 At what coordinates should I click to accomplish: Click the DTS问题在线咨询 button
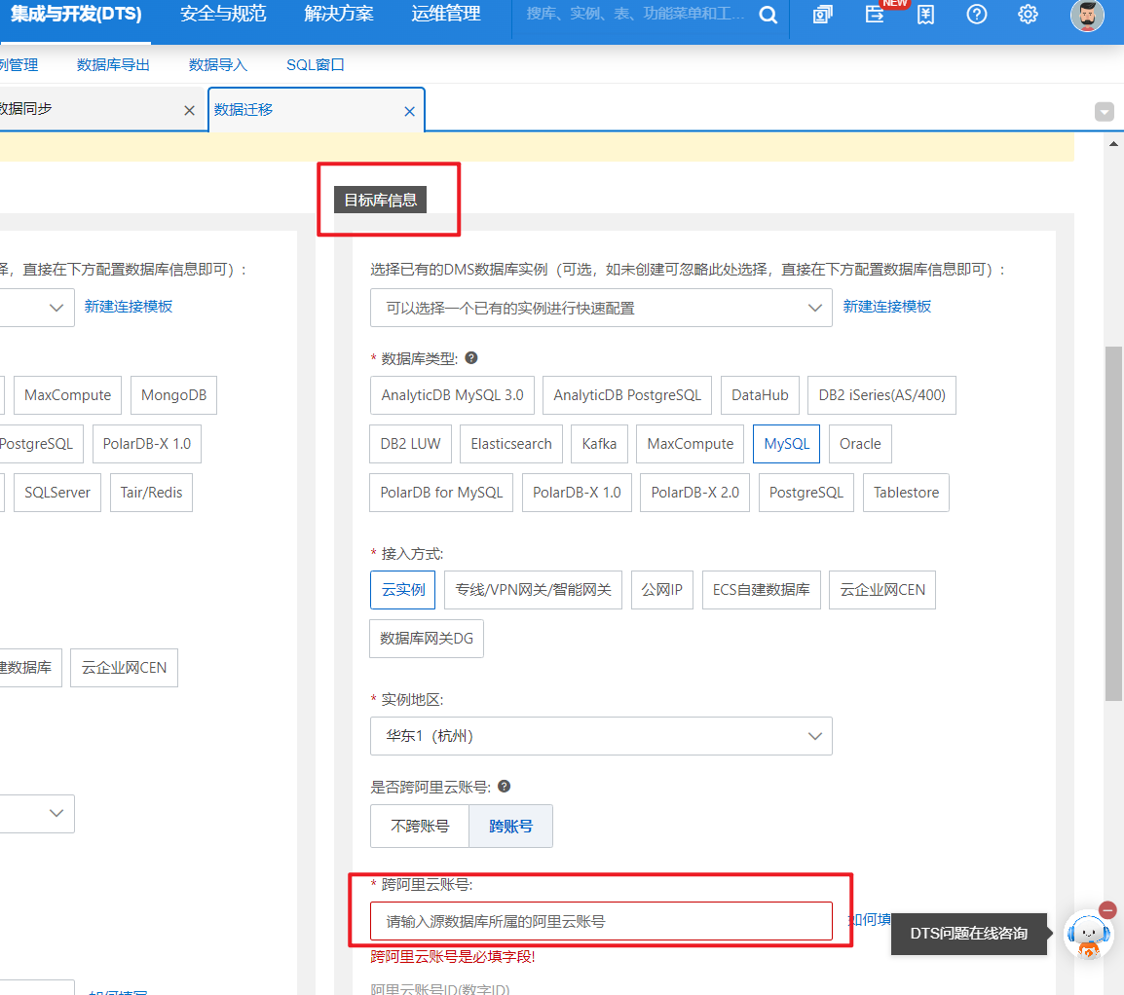coord(968,934)
